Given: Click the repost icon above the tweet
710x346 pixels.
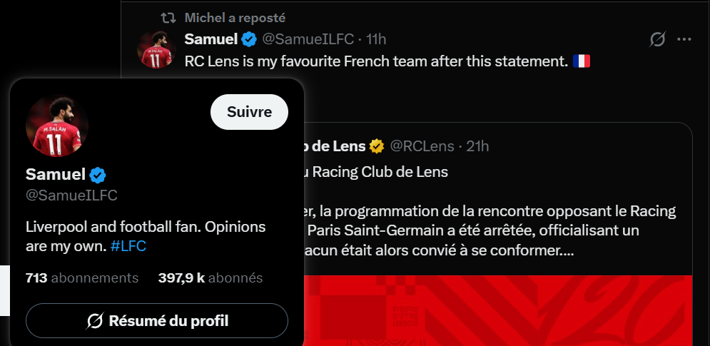Looking at the screenshot, I should (168, 17).
